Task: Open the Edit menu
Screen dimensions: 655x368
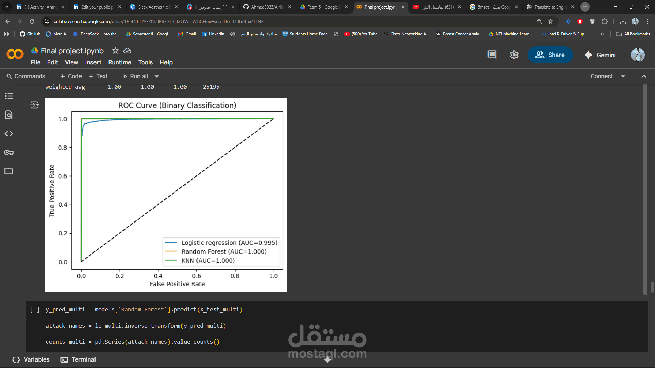Action: [x=53, y=62]
